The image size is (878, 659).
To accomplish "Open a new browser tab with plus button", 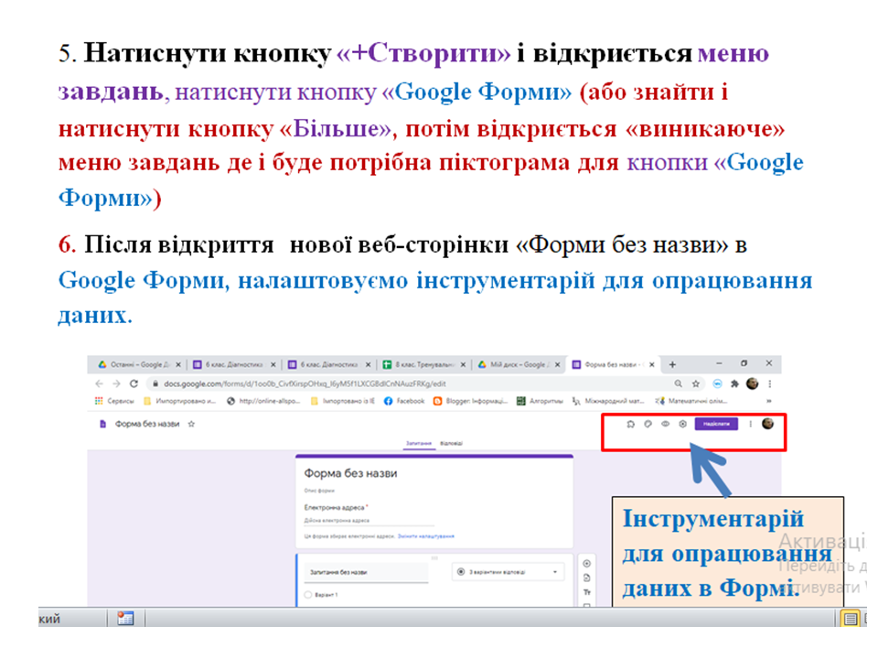I will [672, 364].
